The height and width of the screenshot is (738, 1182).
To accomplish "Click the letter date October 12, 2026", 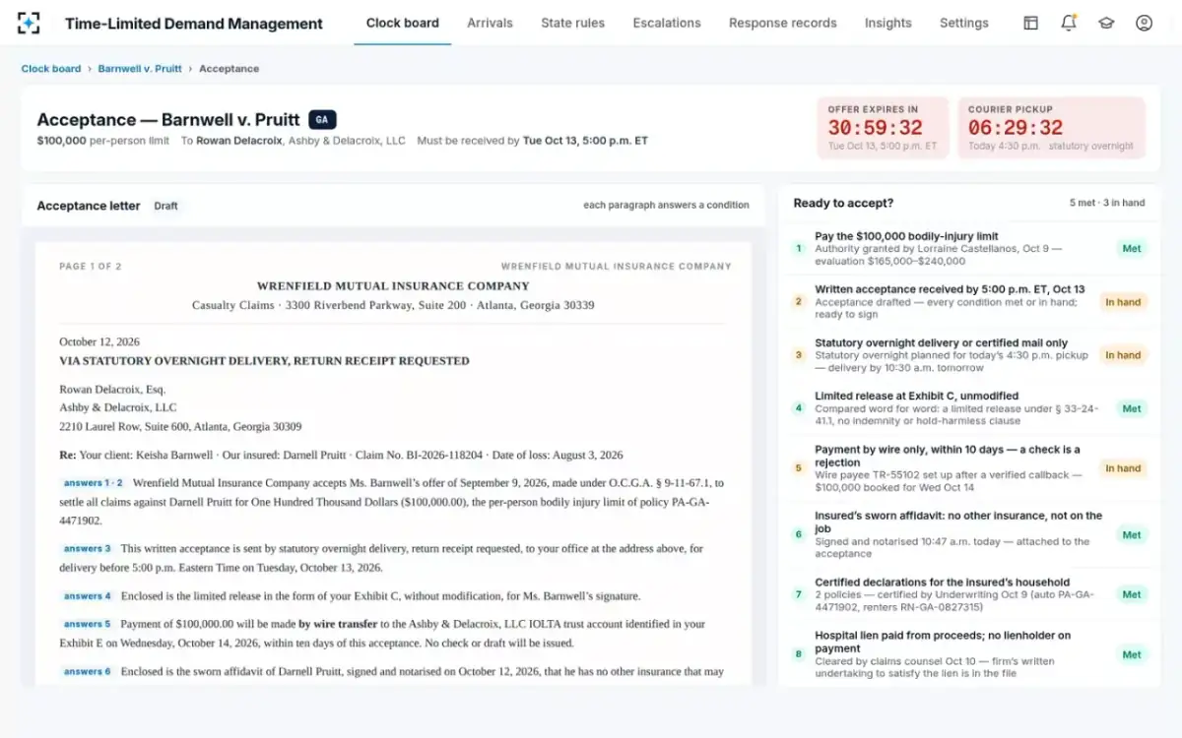I will click(99, 341).
